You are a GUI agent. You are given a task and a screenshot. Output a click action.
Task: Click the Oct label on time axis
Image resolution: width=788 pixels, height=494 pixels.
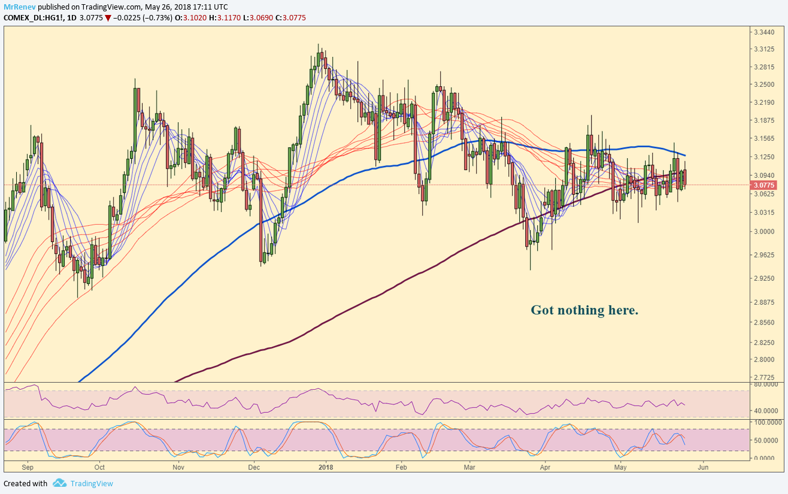pos(99,466)
